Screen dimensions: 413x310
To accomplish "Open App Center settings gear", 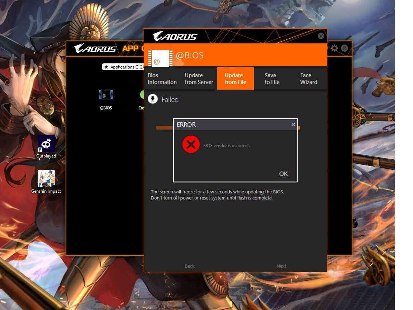I will point(334,48).
